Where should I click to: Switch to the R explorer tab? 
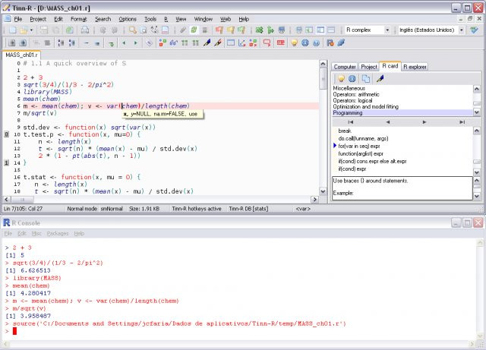pyautogui.click(x=415, y=67)
